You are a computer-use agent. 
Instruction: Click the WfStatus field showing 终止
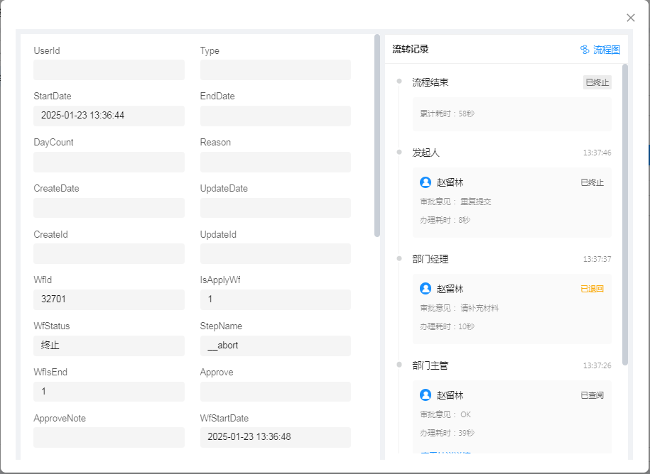coord(109,346)
